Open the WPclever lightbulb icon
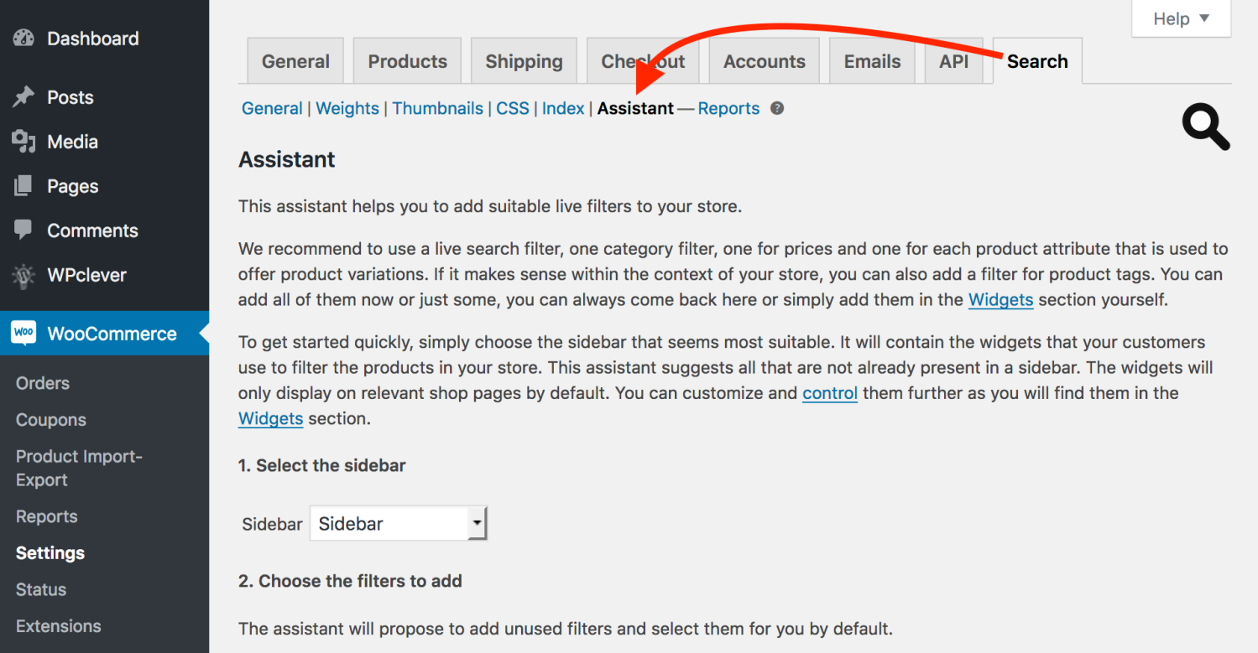The height and width of the screenshot is (653, 1258). (24, 275)
